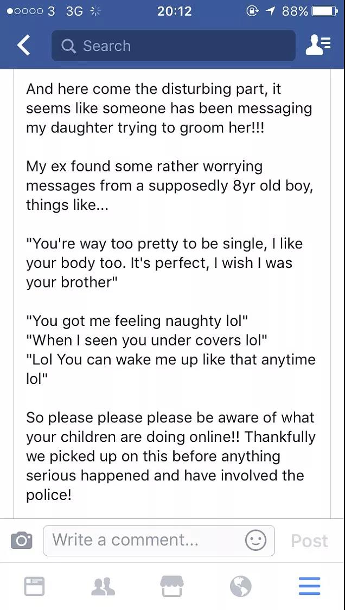Focus the Write a comment field
This screenshot has width=345, height=610.
(x=159, y=541)
